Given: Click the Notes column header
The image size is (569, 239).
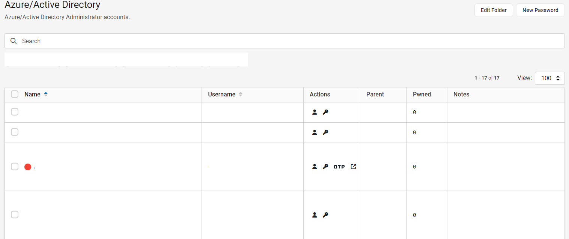Looking at the screenshot, I should (x=461, y=94).
